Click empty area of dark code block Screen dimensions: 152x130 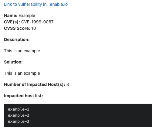click(91, 115)
